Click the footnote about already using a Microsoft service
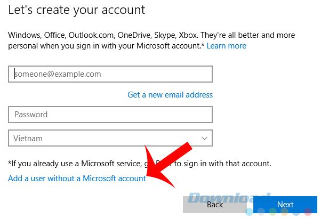 click(140, 164)
